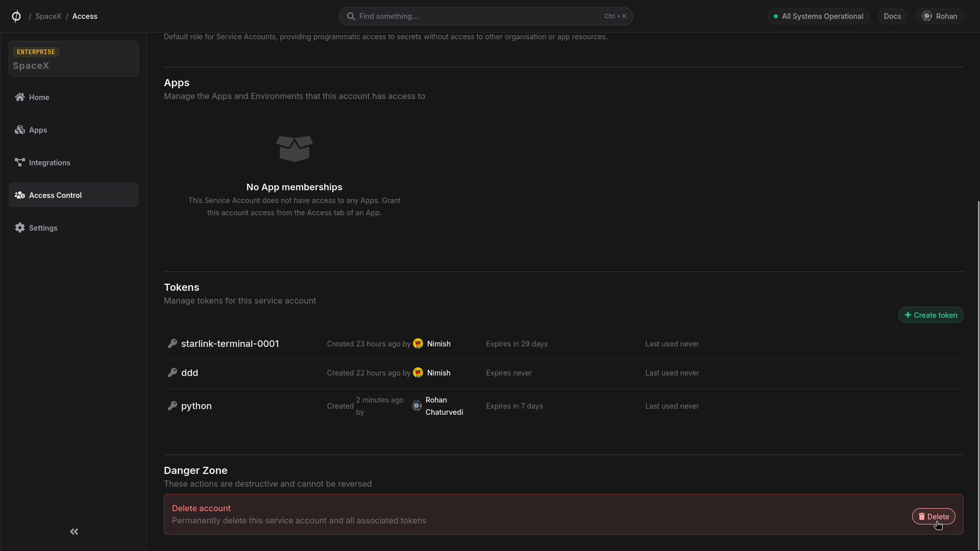Select the Home icon in sidebar
980x551 pixels.
tap(19, 97)
